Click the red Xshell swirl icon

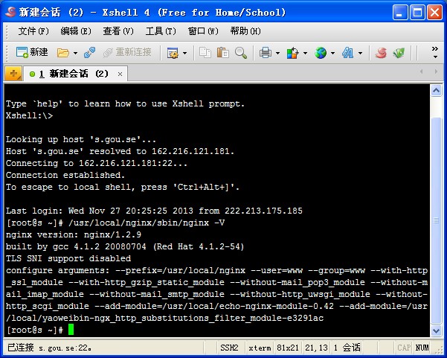pyautogui.click(x=381, y=53)
